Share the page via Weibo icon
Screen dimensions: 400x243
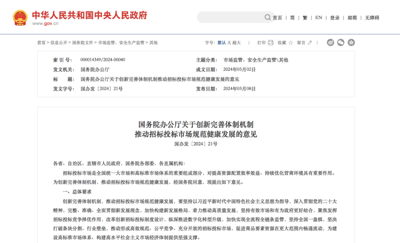(330, 43)
